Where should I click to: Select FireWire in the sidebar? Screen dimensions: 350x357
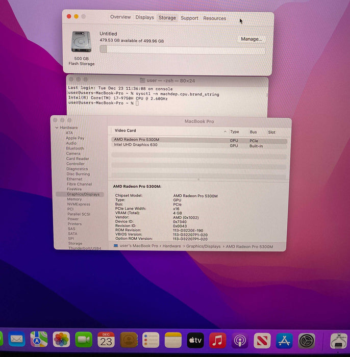point(74,189)
